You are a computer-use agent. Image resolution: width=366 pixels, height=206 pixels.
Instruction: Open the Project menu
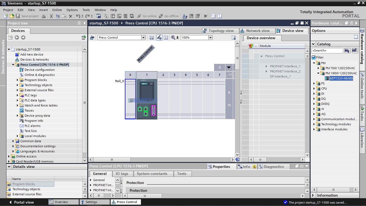tap(8, 10)
